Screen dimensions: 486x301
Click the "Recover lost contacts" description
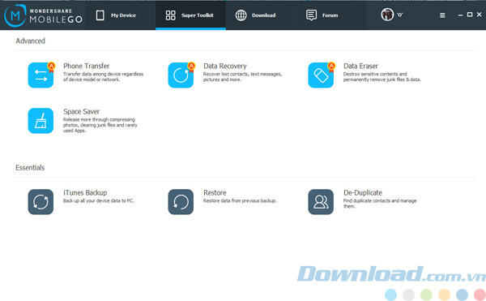coord(243,76)
